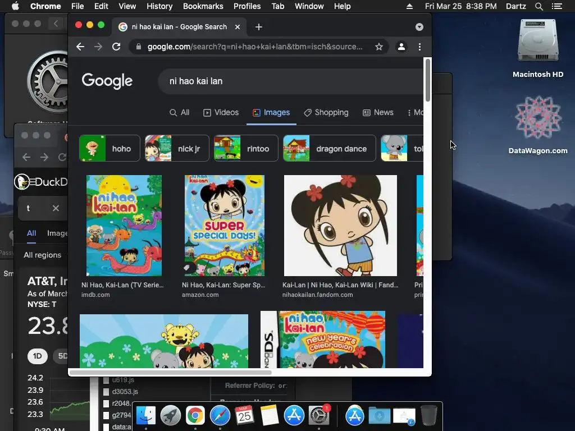Filter images by the rintoo chip
575x431 pixels.
pos(246,148)
